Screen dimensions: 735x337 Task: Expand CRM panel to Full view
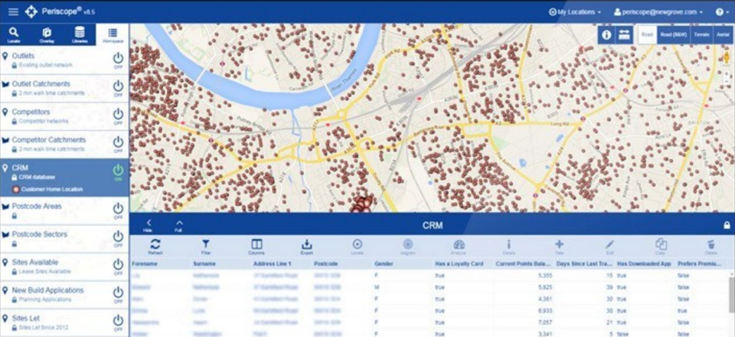pos(179,225)
